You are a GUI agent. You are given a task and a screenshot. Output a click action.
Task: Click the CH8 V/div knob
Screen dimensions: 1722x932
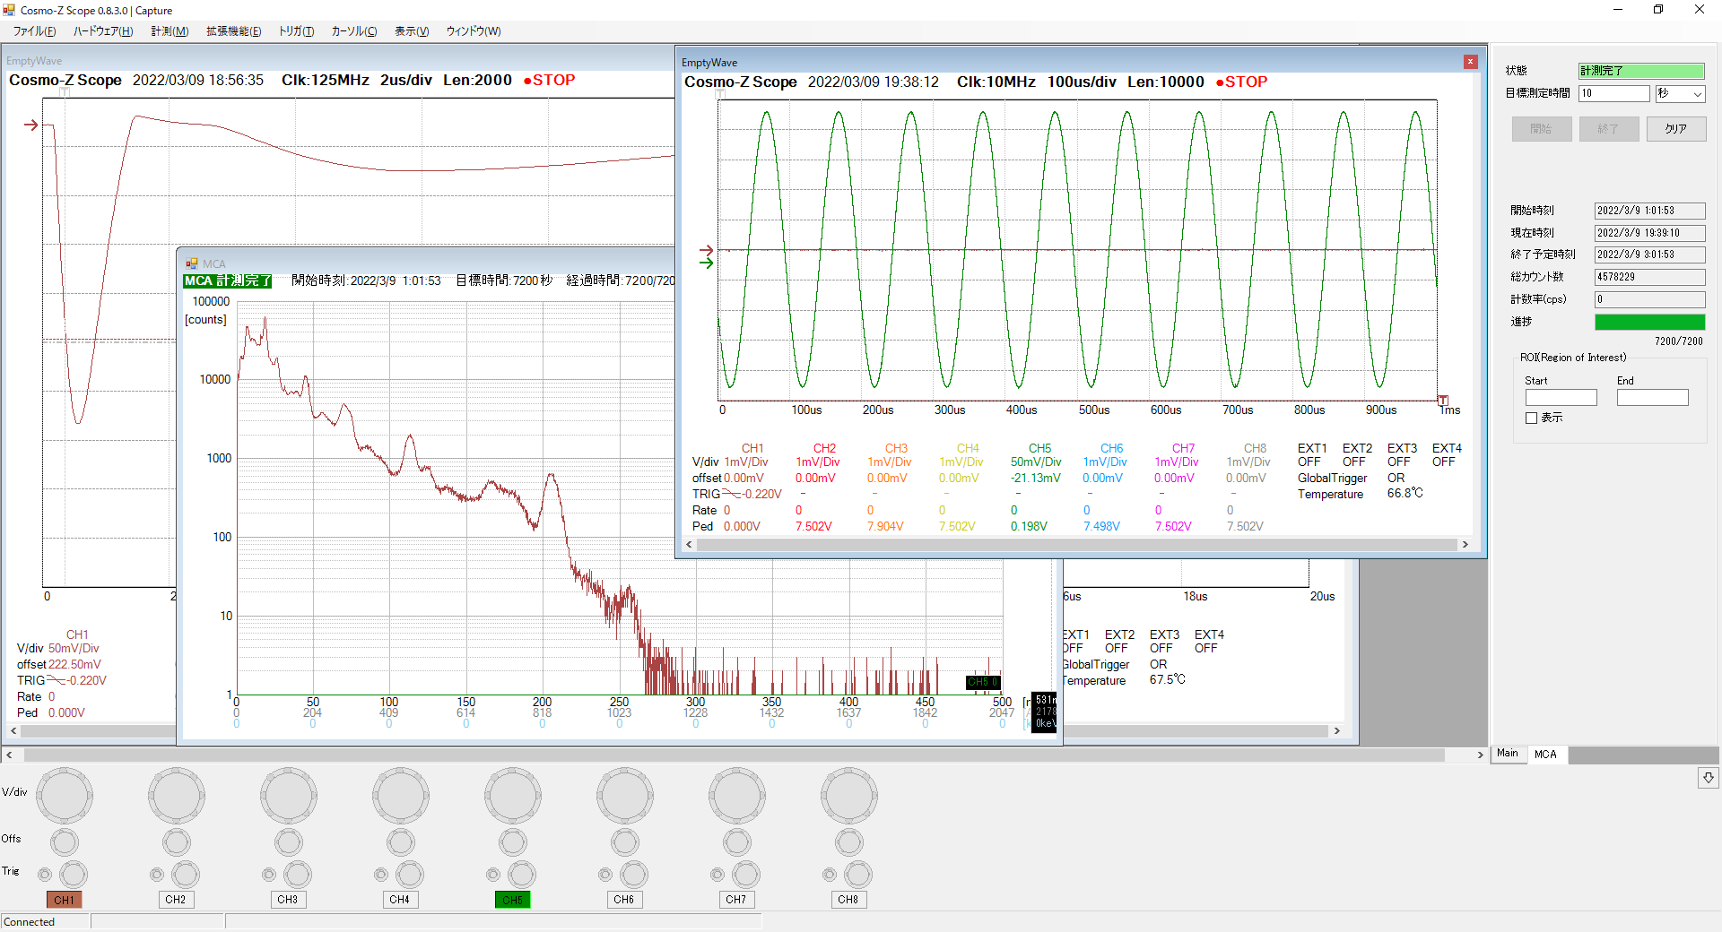(848, 795)
